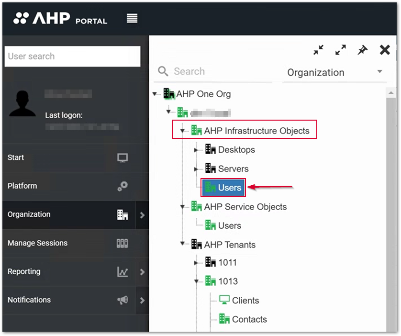Select the 1013 tenant label
This screenshot has width=401, height=336.
228,281
